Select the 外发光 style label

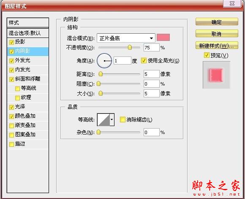point(23,60)
